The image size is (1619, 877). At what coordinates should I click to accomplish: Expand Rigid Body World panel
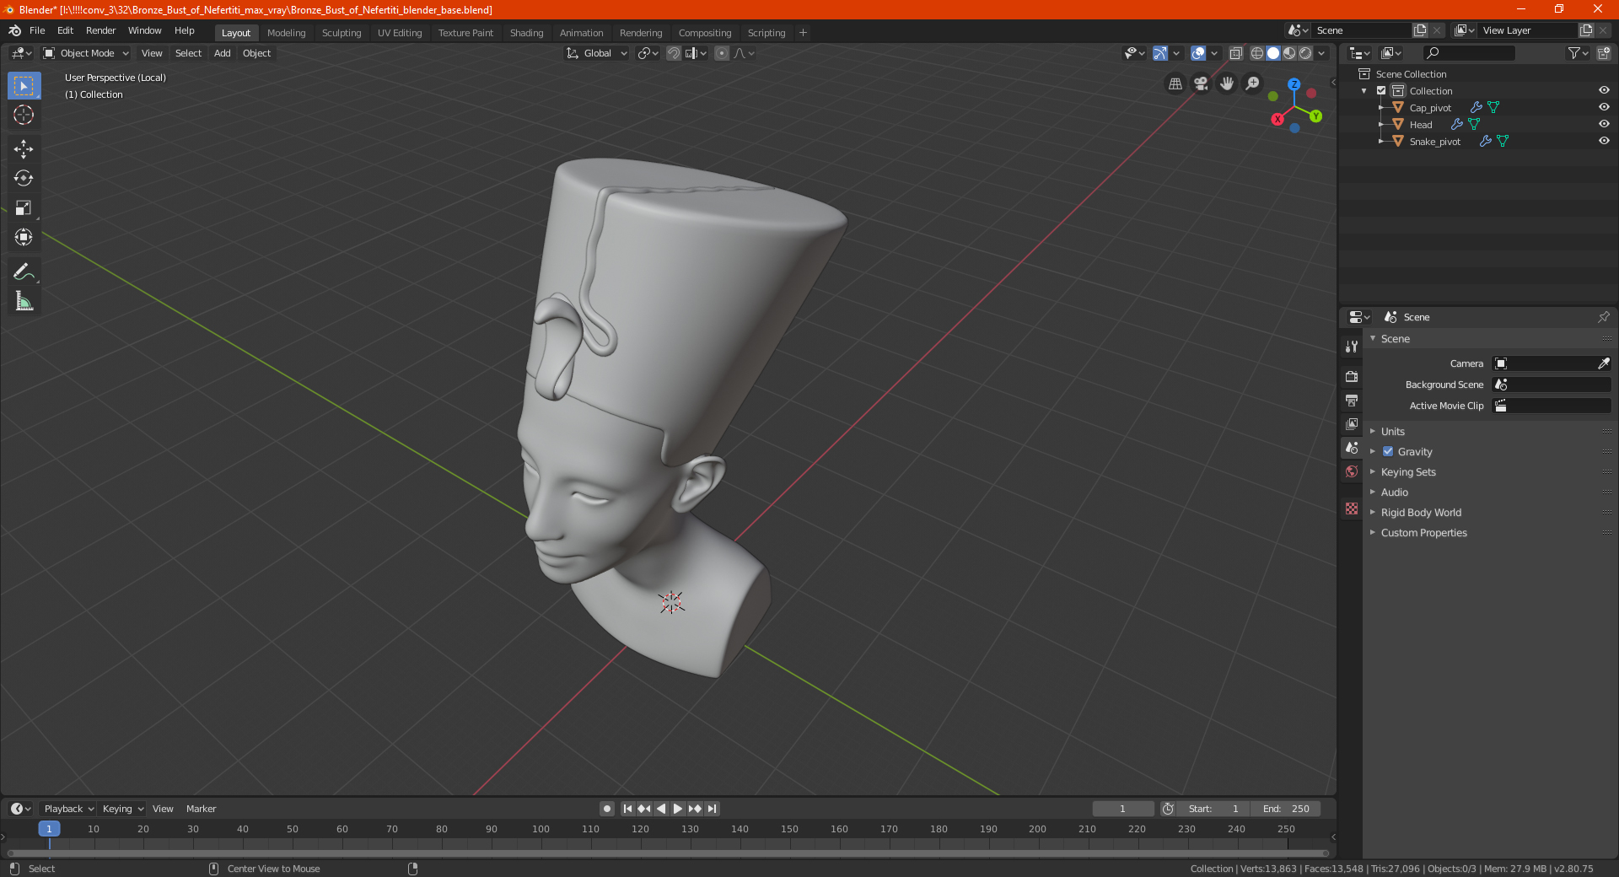coord(1420,512)
